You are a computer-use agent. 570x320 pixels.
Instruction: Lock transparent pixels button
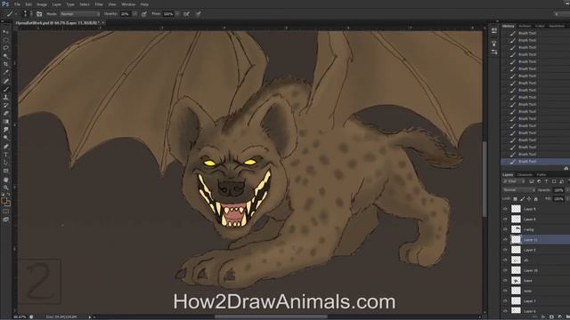point(515,199)
